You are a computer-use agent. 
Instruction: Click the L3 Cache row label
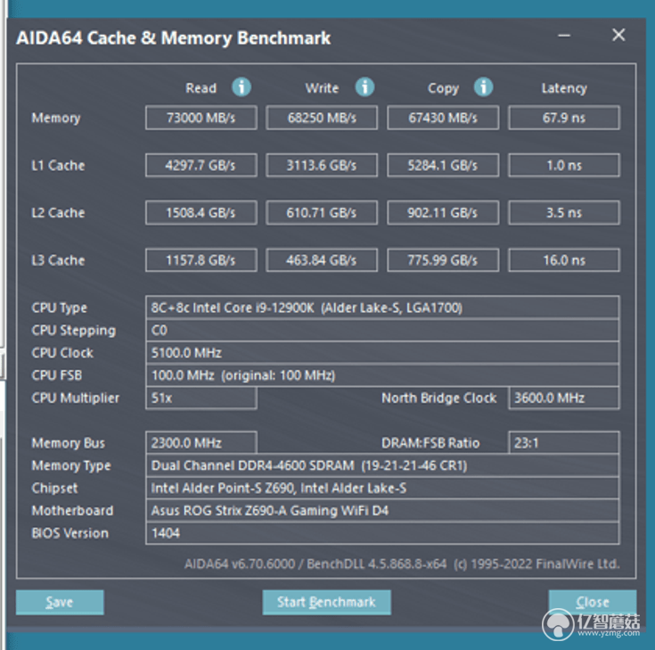click(x=58, y=260)
